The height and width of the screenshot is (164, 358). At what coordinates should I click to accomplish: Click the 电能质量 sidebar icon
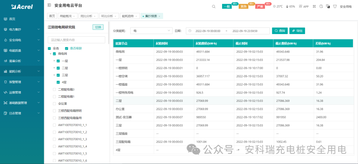(6, 51)
